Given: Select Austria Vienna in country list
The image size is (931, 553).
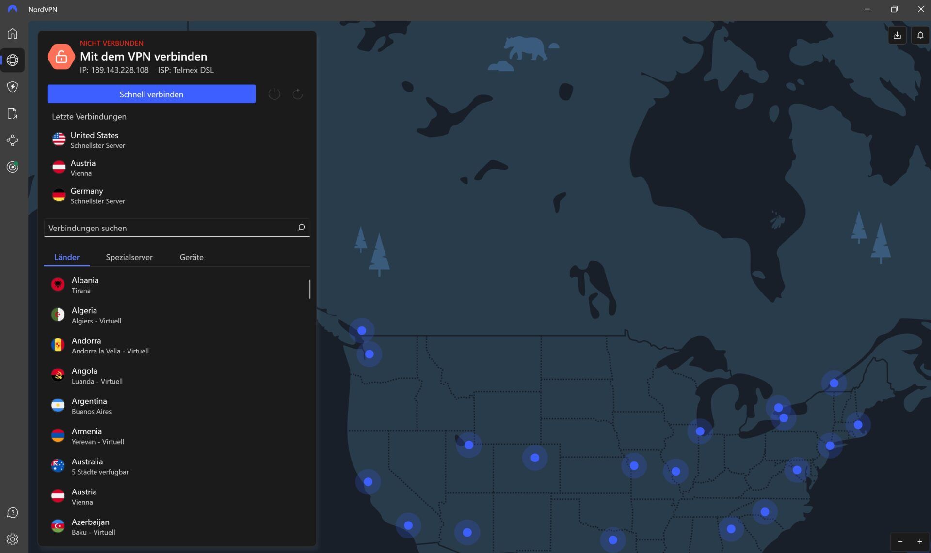Looking at the screenshot, I should pos(177,496).
